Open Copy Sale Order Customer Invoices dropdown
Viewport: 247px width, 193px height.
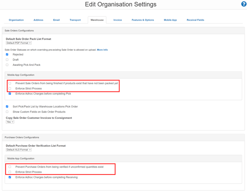(x=10, y=122)
